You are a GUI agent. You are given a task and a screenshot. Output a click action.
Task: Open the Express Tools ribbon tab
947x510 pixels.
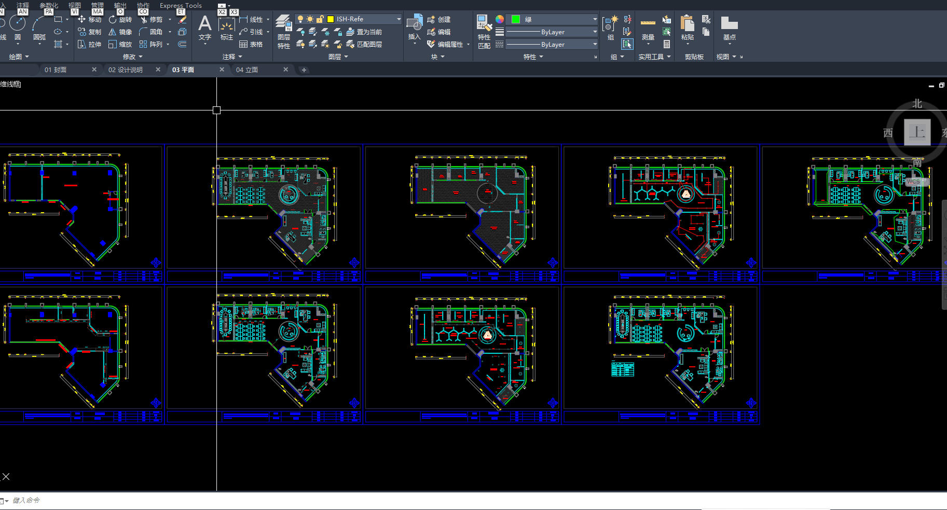[181, 6]
